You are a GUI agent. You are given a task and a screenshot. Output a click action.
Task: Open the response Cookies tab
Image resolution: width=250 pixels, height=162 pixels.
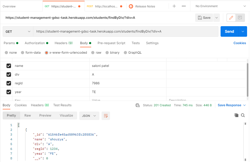pos(21,105)
